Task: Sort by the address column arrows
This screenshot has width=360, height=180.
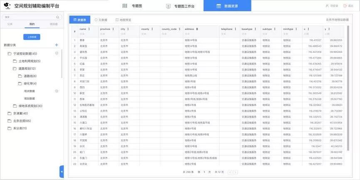Action: [197, 29]
